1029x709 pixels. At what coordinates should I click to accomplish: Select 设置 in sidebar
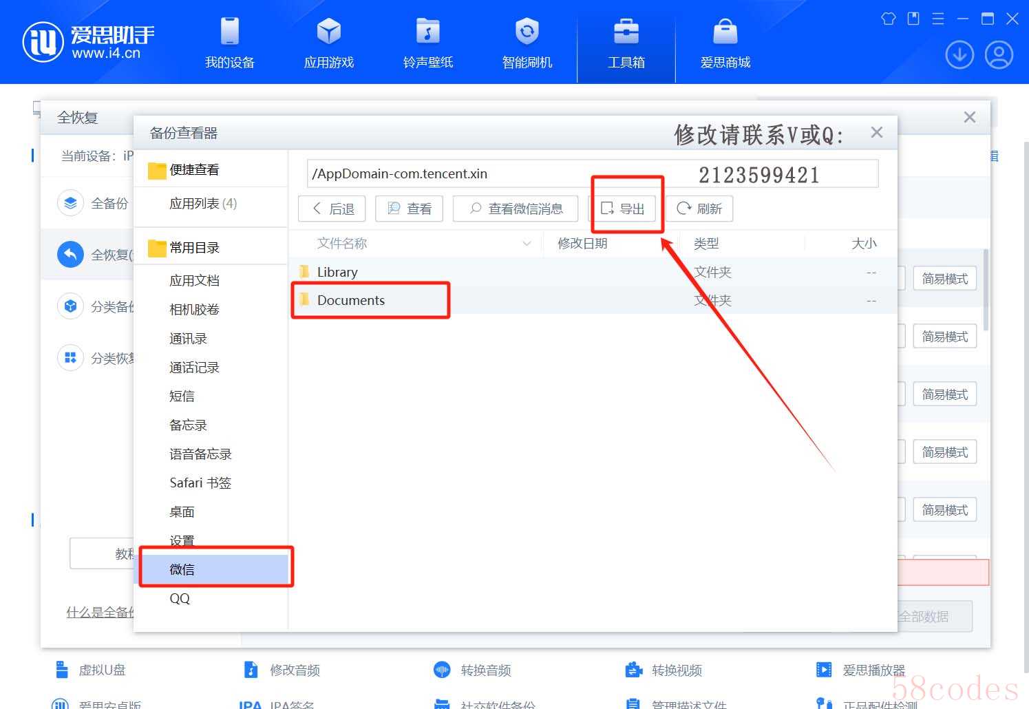[x=182, y=541]
